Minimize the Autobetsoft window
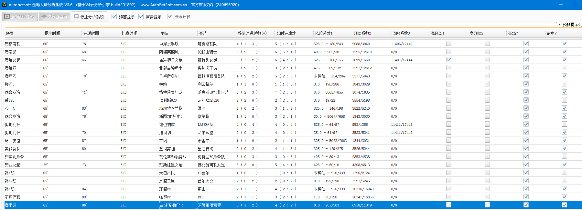582x210 pixels. click(x=561, y=5)
